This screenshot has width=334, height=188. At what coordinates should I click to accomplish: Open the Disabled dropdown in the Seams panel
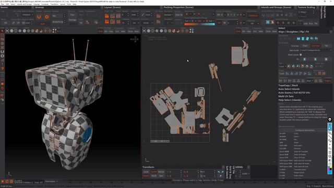[27, 15]
